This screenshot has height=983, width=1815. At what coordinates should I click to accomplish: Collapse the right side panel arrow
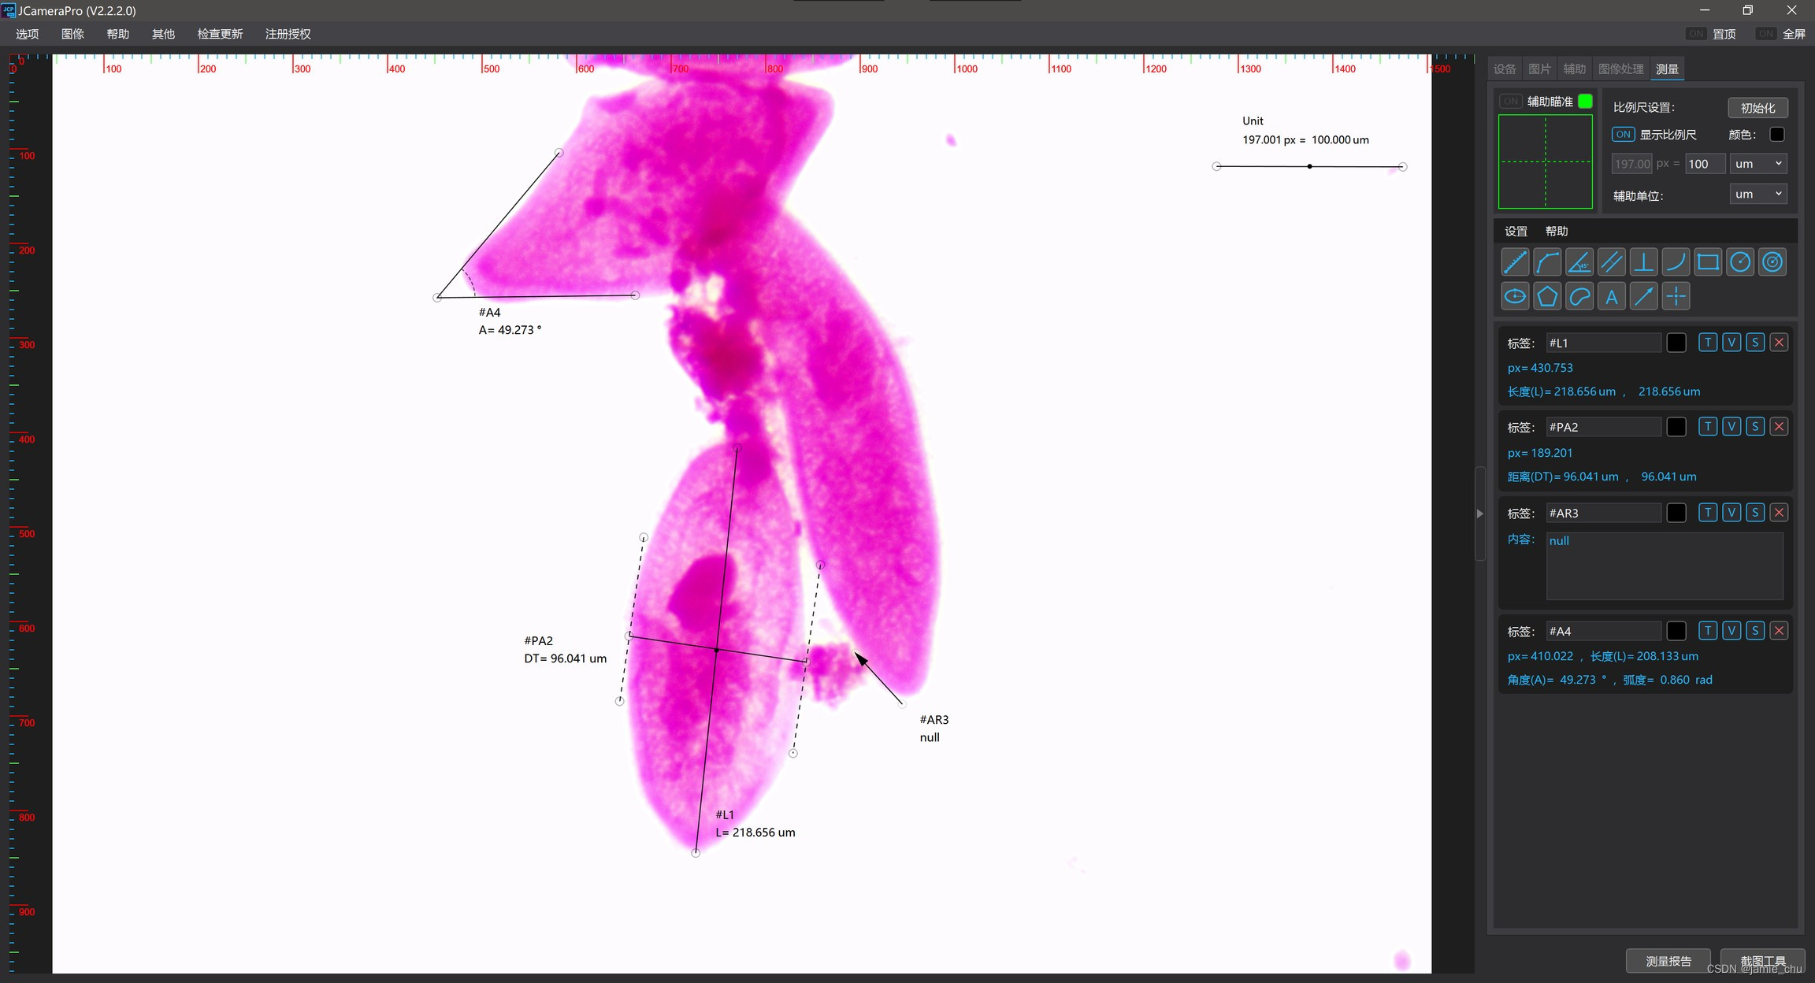click(x=1479, y=514)
